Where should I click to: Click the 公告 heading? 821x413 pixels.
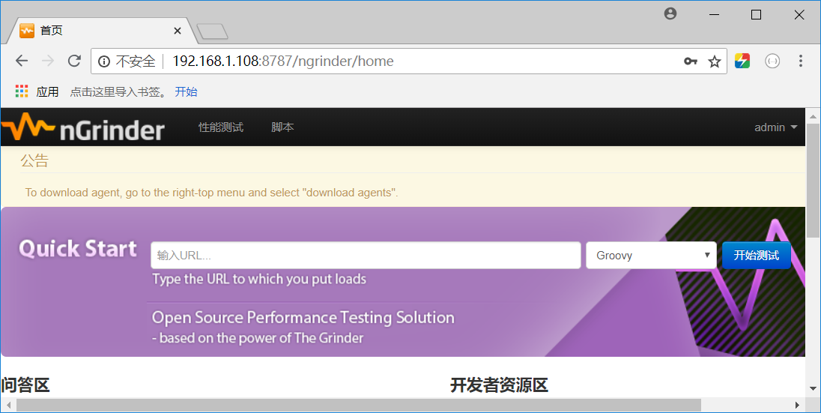click(x=34, y=160)
